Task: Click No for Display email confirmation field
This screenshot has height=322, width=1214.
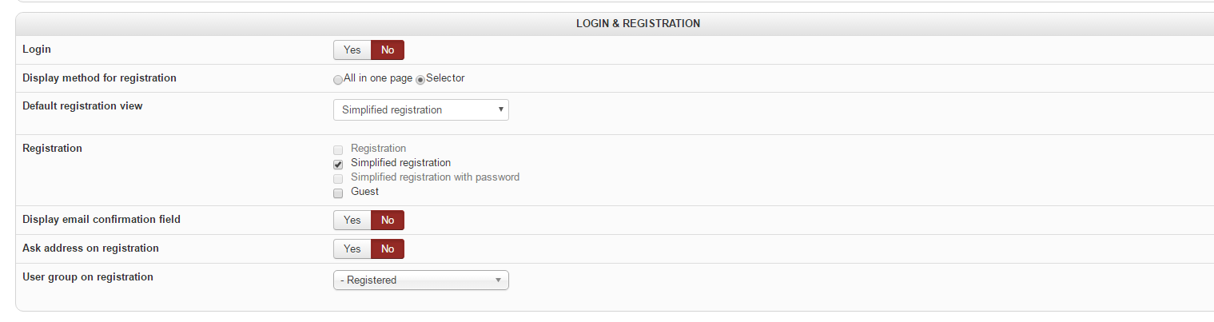Action: click(x=388, y=220)
